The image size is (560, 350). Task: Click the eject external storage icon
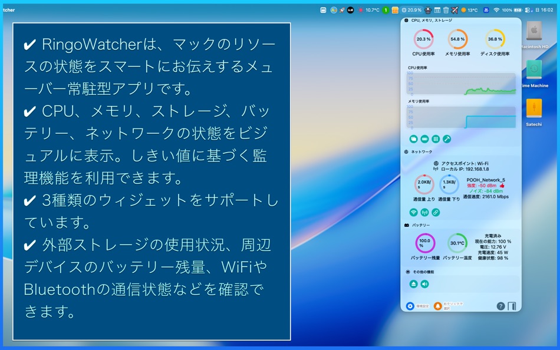[x=414, y=283]
